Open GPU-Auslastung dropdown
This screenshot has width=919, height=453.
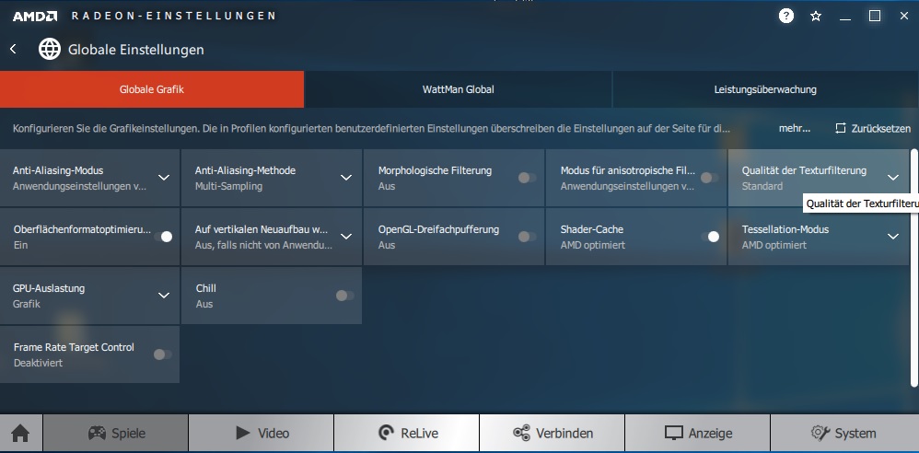coord(164,296)
